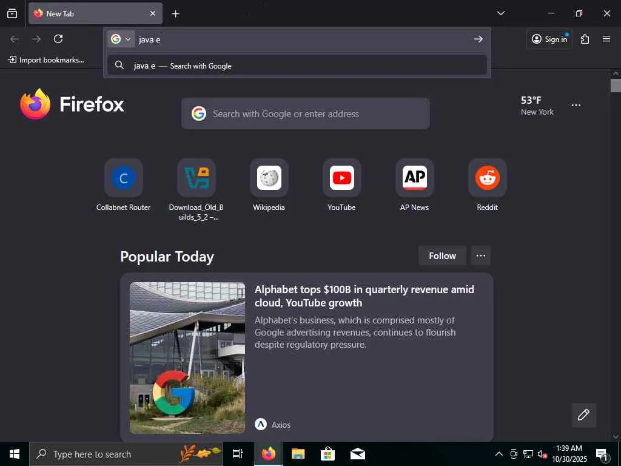The width and height of the screenshot is (621, 466).
Task: Go forward with the forward arrow
Action: [x=36, y=39]
